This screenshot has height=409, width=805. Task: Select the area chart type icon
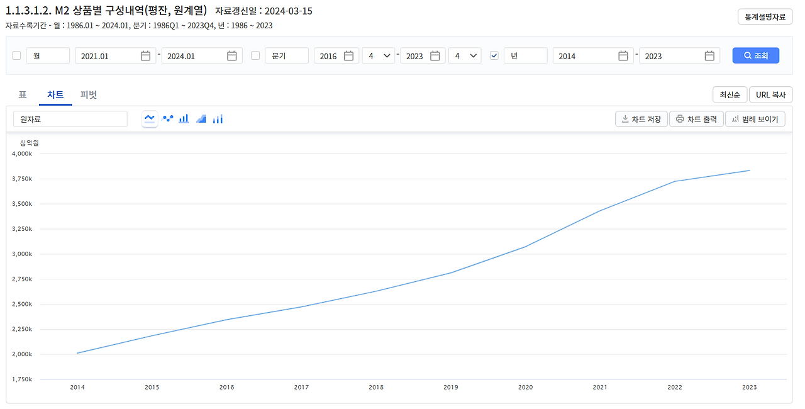tap(201, 118)
